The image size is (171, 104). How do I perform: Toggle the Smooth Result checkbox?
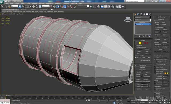click(x=155, y=67)
